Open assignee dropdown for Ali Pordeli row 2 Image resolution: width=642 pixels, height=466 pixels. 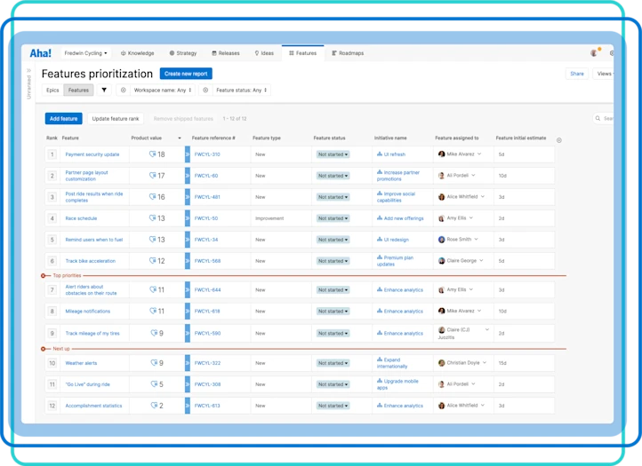[473, 176]
